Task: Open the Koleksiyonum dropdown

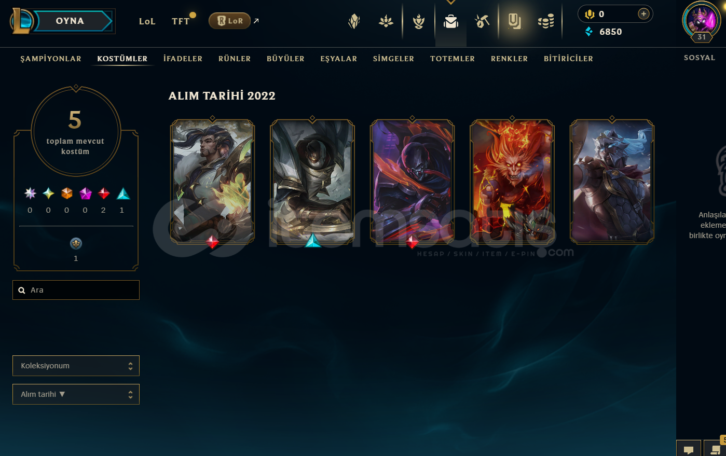Action: coord(76,366)
